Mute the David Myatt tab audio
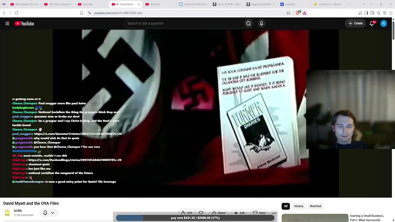The image size is (395, 222). (x=117, y=4)
